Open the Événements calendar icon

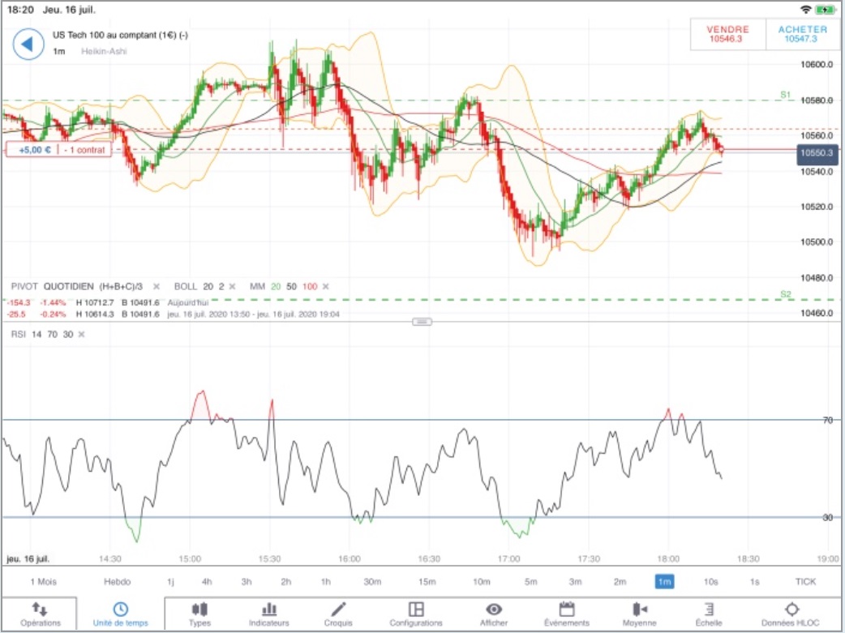tap(567, 609)
